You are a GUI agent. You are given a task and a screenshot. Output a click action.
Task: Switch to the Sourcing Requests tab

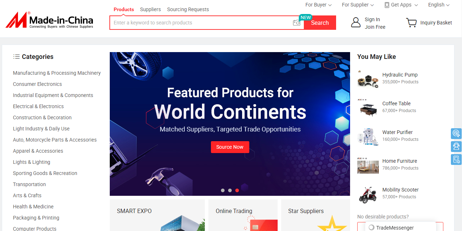pyautogui.click(x=188, y=9)
